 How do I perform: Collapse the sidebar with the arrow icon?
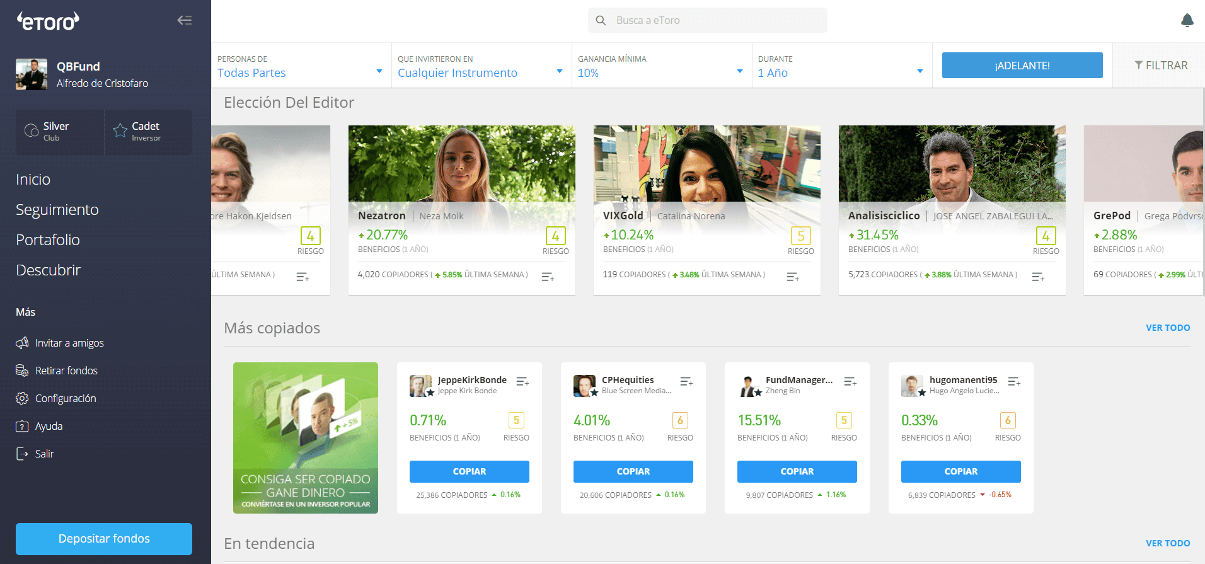coord(185,20)
